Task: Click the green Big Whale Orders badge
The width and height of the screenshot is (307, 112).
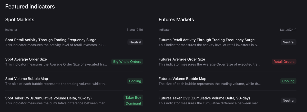Action: [x=127, y=62]
